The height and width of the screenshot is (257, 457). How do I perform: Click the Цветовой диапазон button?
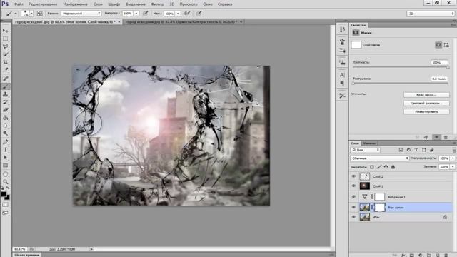point(426,103)
